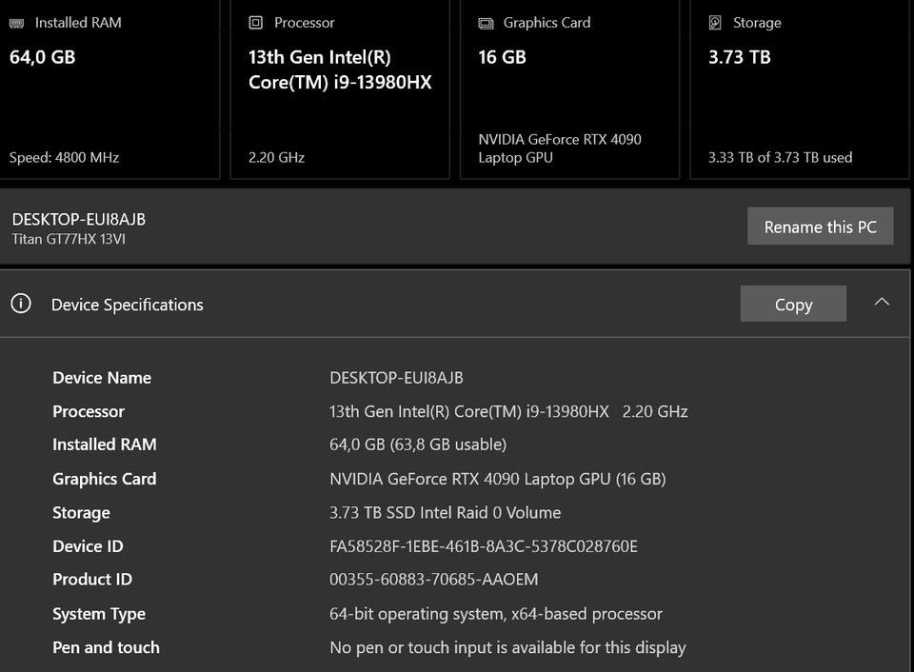Select the Titan GT77HX 13VI model text

point(69,239)
